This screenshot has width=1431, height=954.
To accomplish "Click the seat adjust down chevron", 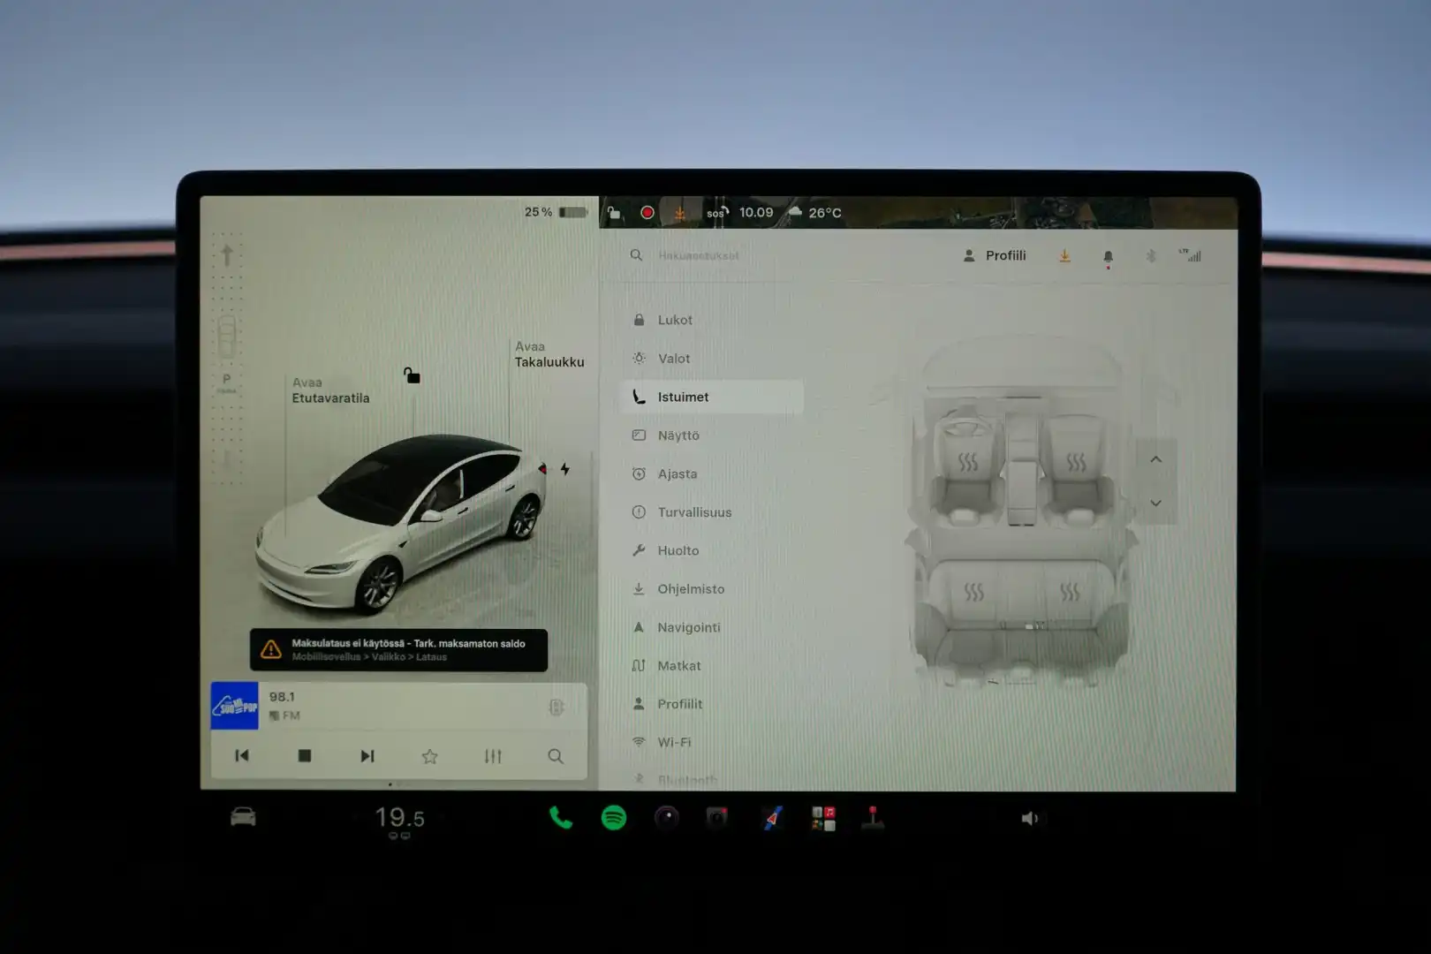I will tap(1155, 503).
